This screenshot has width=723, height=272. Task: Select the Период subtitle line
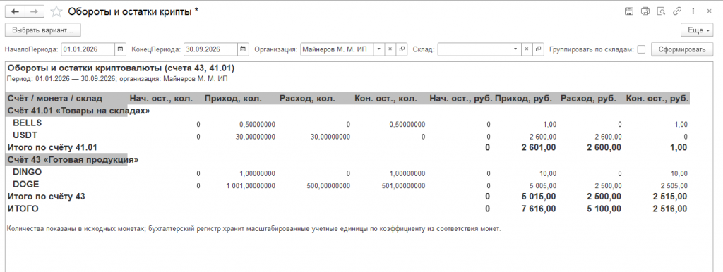tap(118, 79)
